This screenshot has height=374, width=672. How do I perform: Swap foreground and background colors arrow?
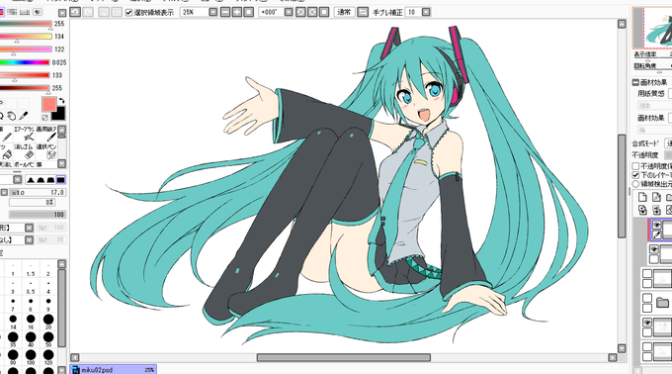(61, 101)
